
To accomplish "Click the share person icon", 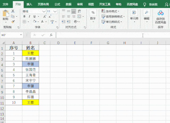I will pos(167,5).
